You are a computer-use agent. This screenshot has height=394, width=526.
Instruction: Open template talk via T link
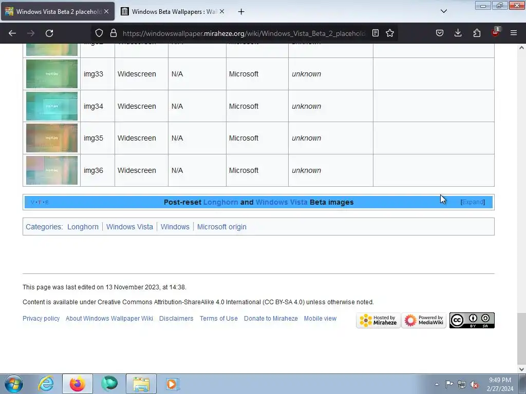[x=40, y=202]
